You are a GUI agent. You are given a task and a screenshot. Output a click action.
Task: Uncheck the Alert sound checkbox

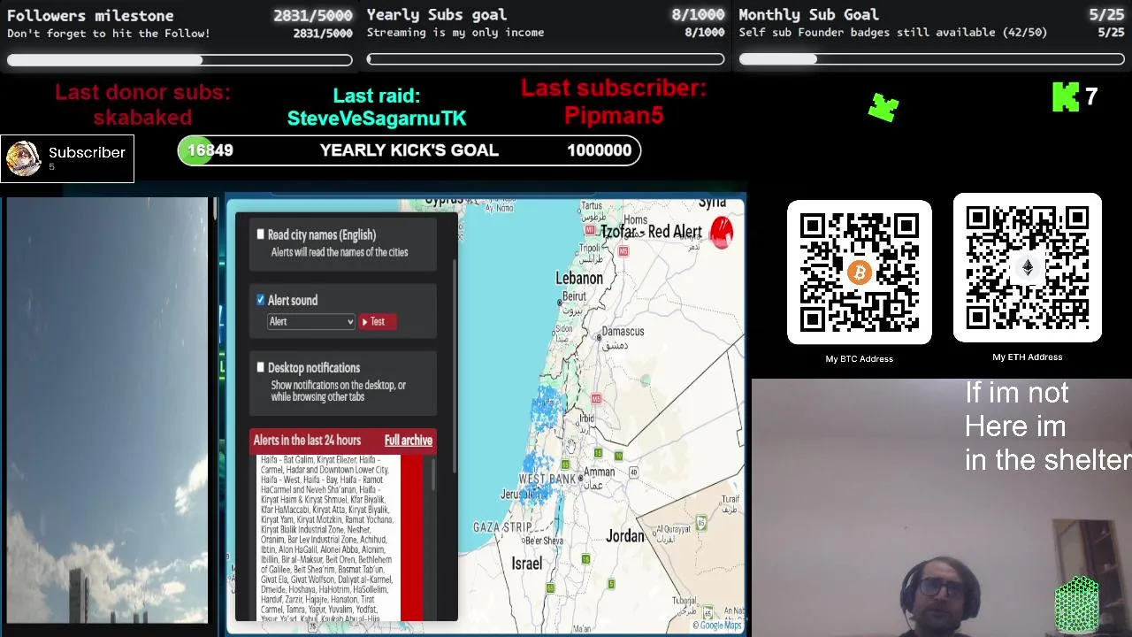pos(261,300)
